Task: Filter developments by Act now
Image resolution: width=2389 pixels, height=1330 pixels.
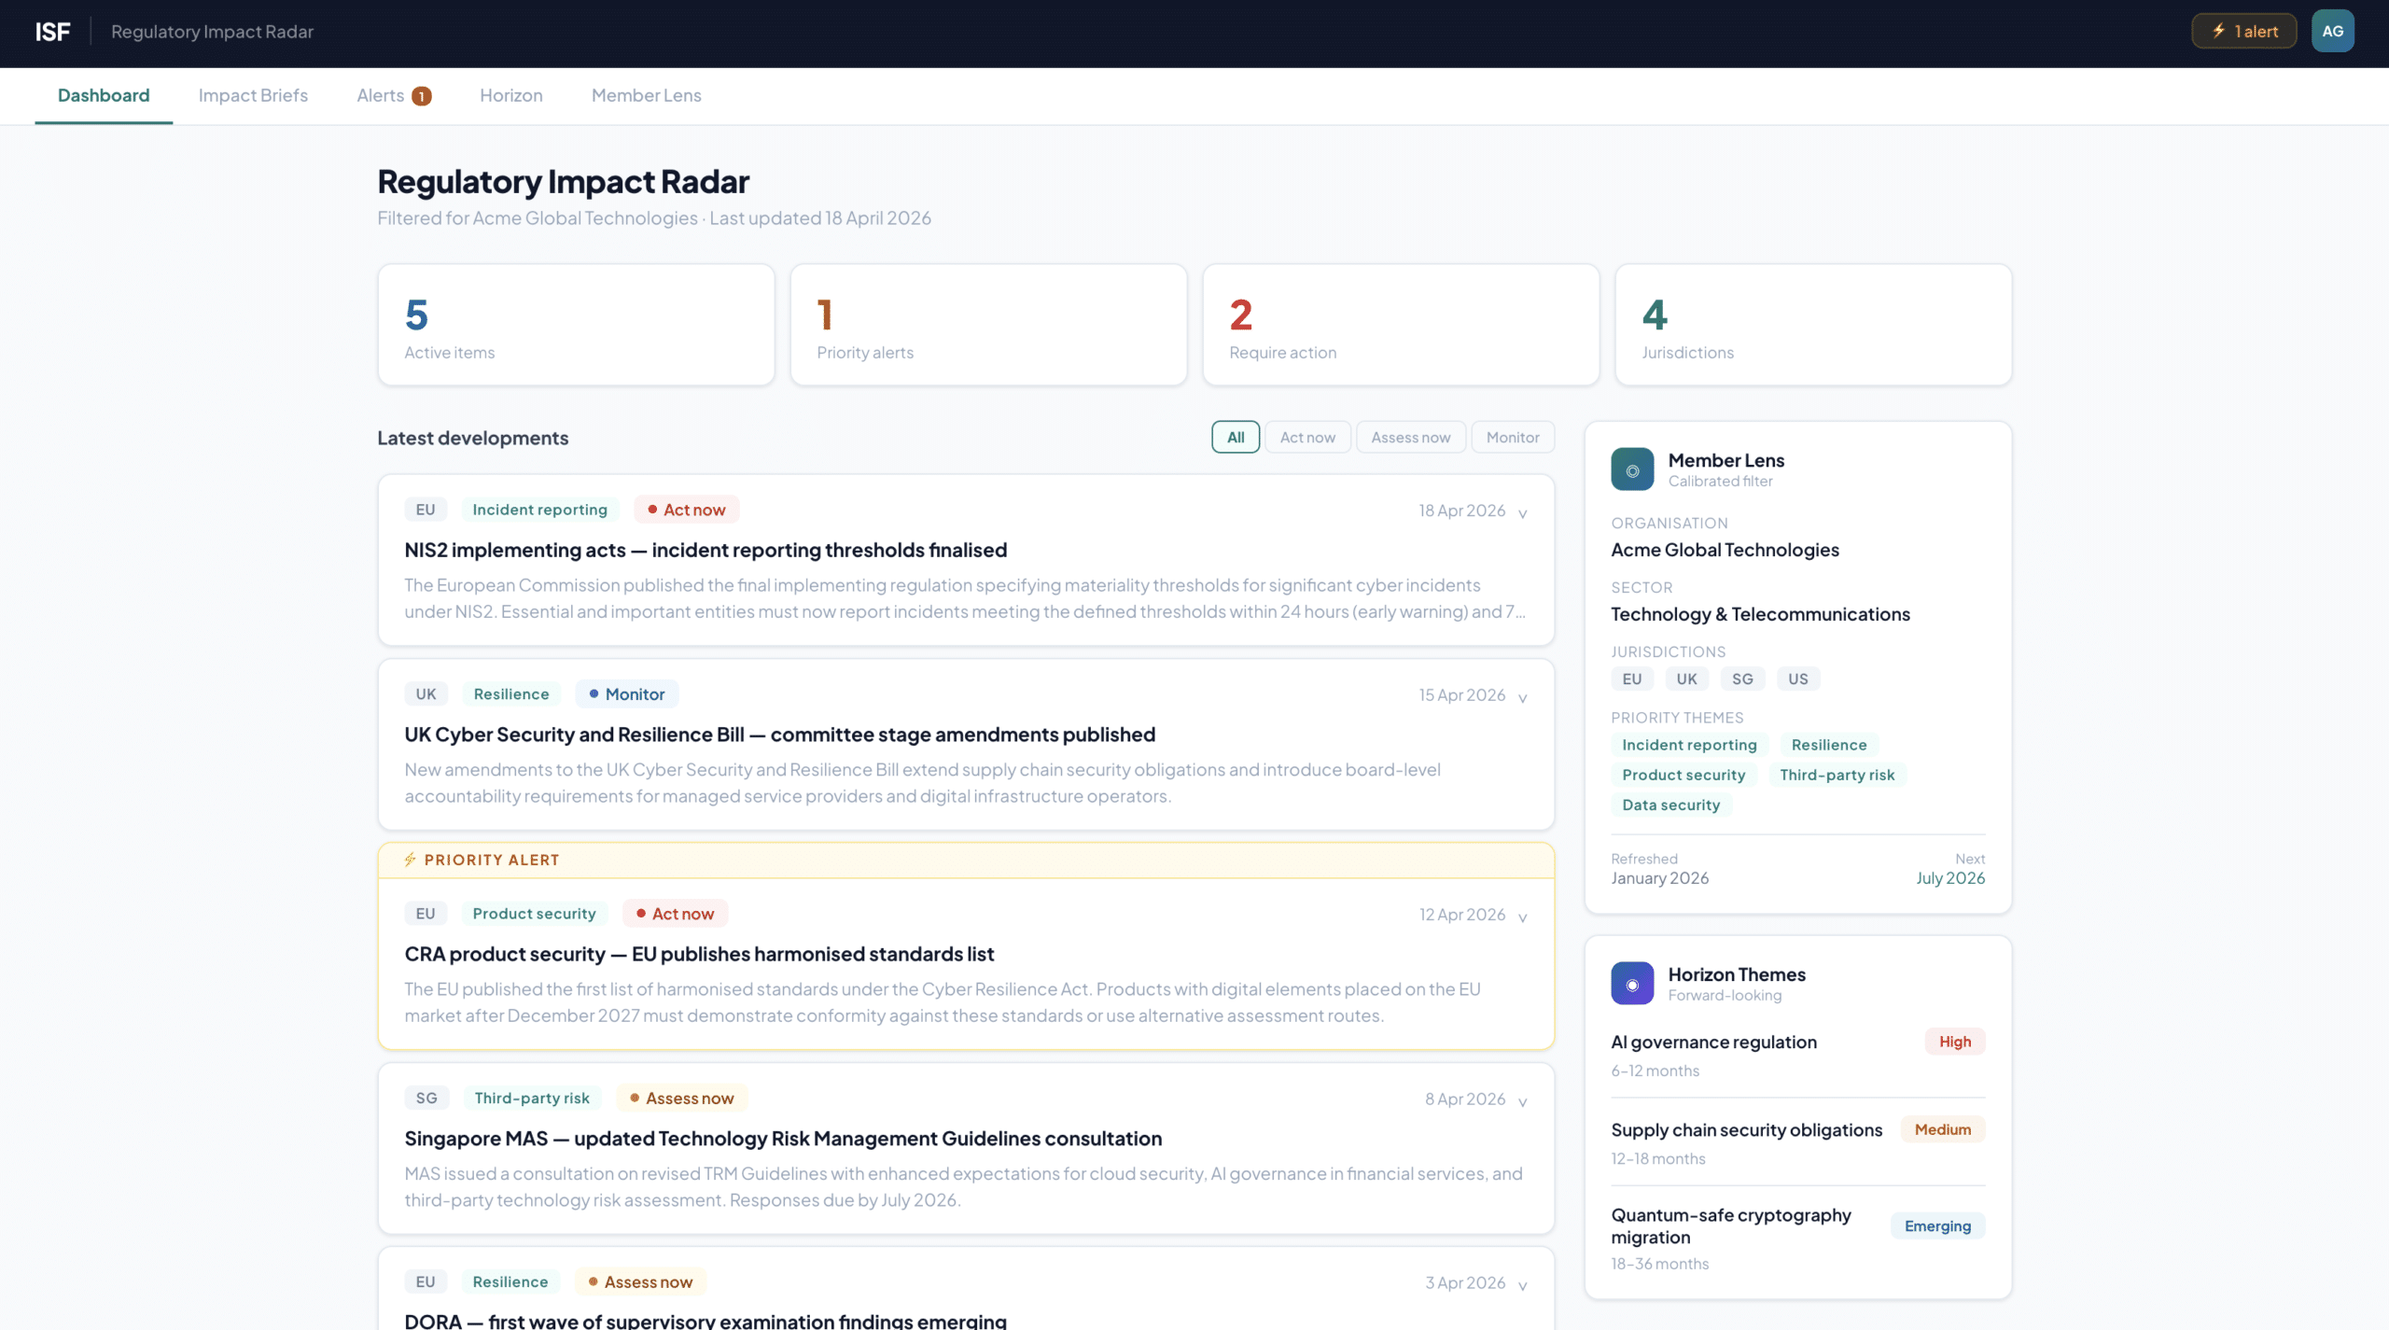Action: coord(1307,437)
